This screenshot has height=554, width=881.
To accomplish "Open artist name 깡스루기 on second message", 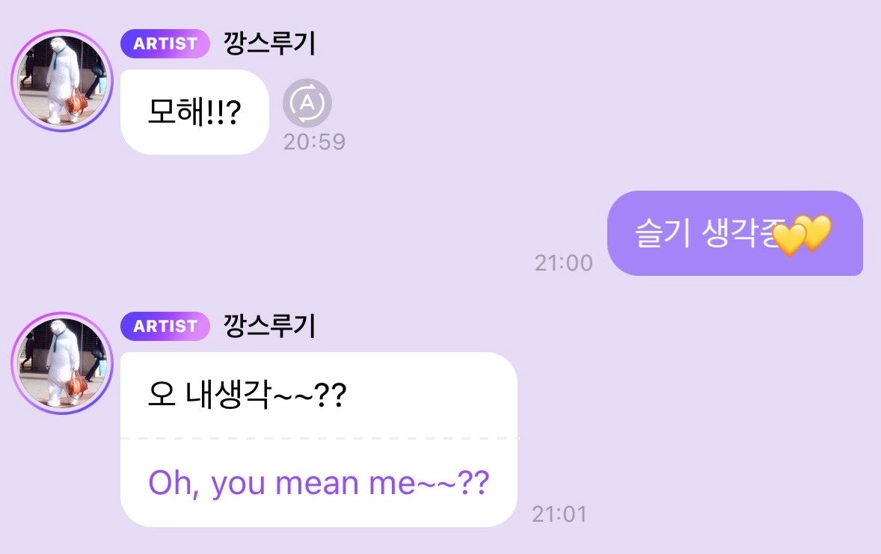I will tap(270, 327).
